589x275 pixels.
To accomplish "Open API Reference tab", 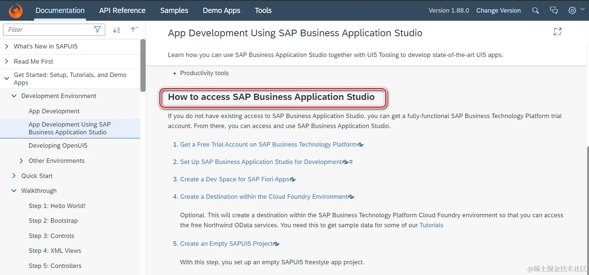I will 122,10.
